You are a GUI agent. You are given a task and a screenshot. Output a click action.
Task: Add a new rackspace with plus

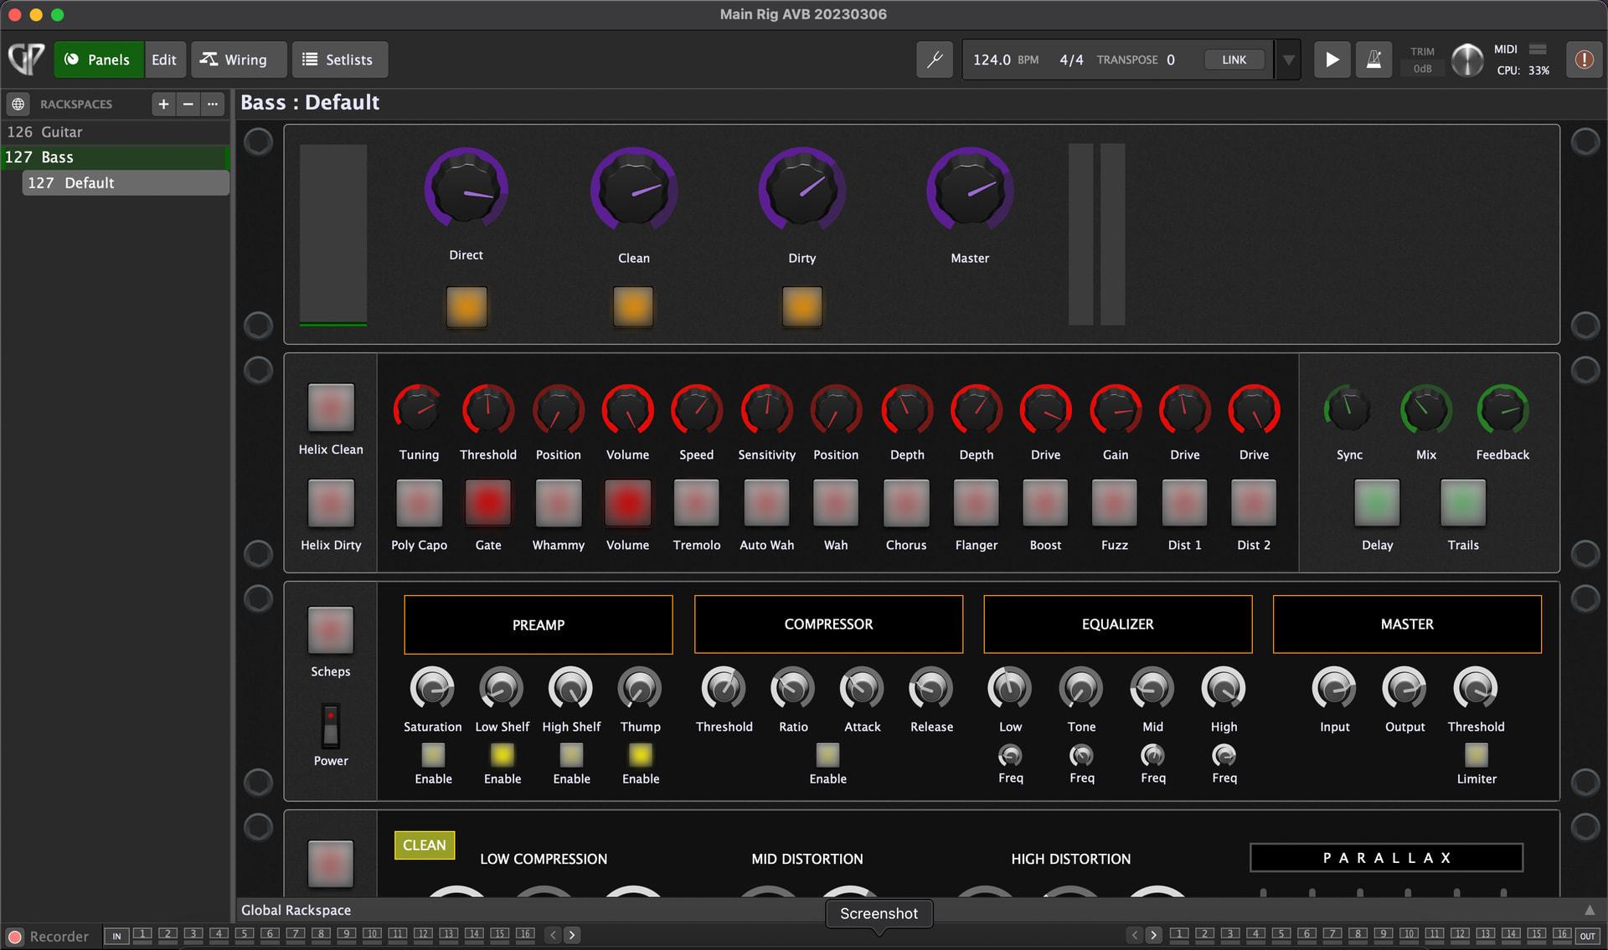163,104
